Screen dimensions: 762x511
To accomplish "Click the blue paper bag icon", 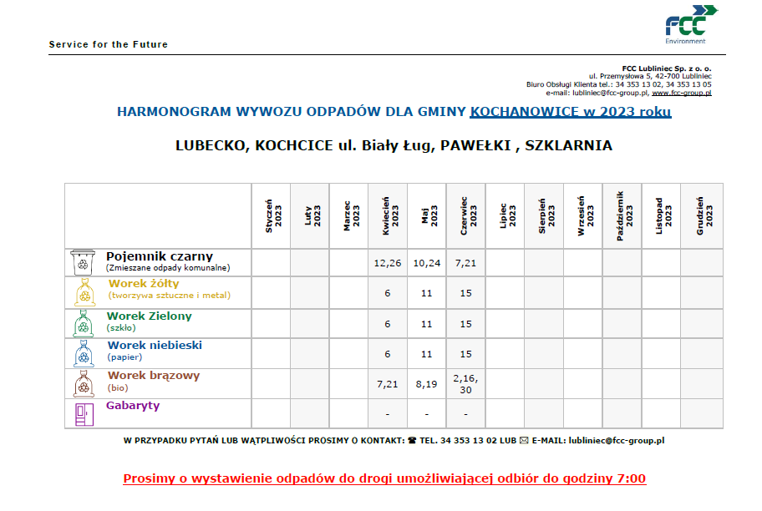I will pyautogui.click(x=82, y=353).
